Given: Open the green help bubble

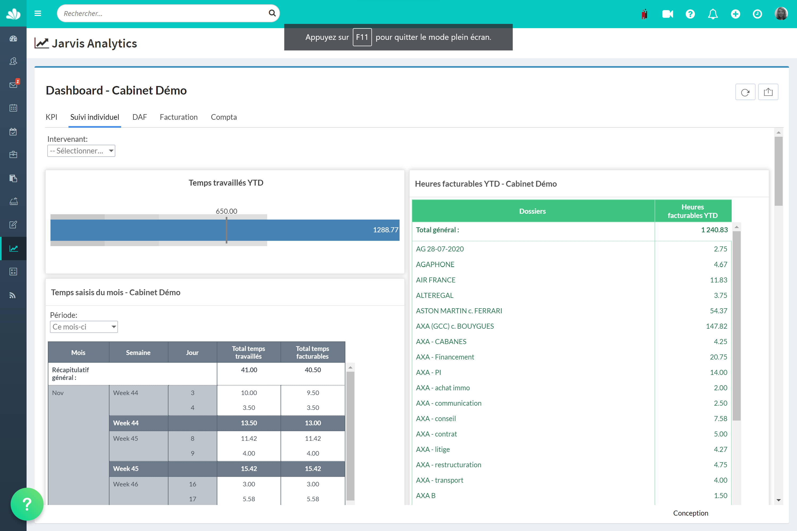Looking at the screenshot, I should coord(27,504).
